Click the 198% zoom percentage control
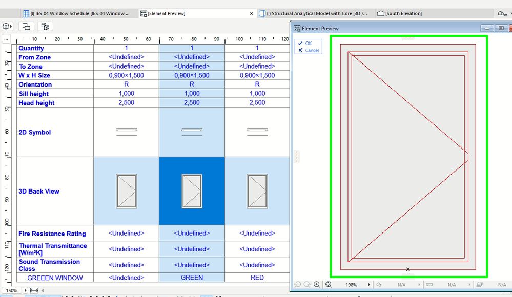The image size is (512, 297). coord(351,284)
